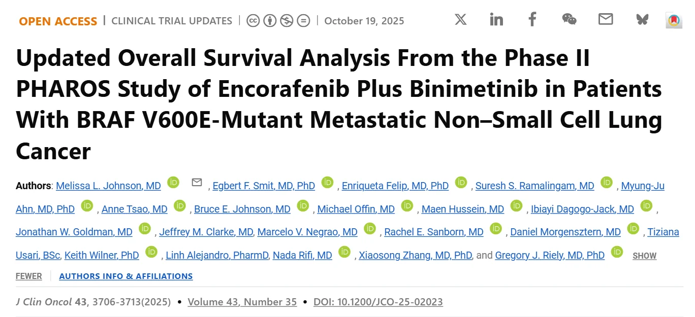Share the article on Facebook
The height and width of the screenshot is (317, 695).
click(x=532, y=20)
